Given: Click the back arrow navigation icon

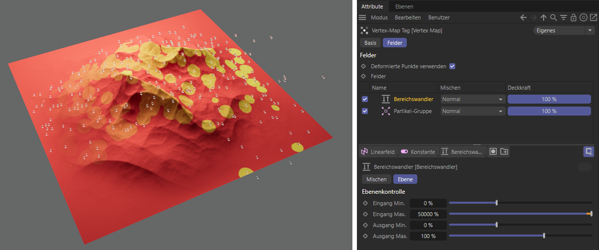Looking at the screenshot, I should (523, 17).
